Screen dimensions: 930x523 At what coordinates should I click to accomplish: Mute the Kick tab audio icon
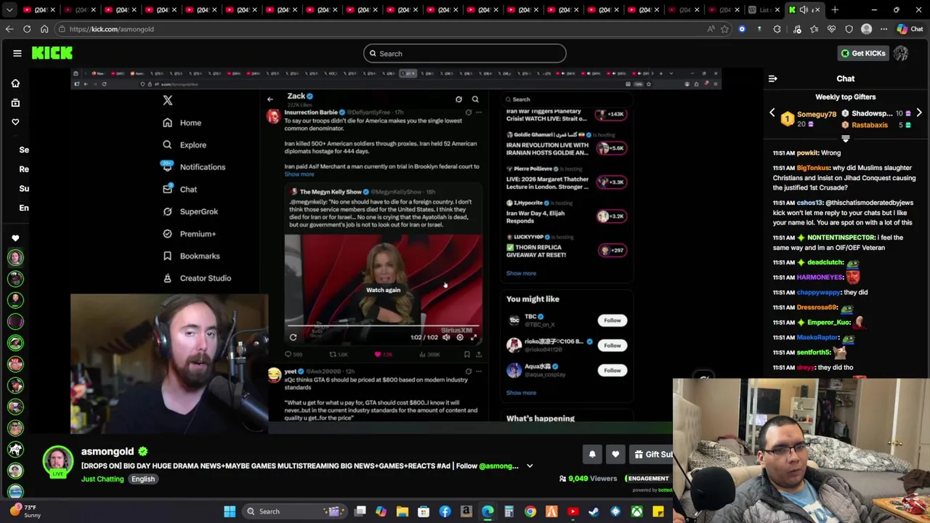coord(804,9)
